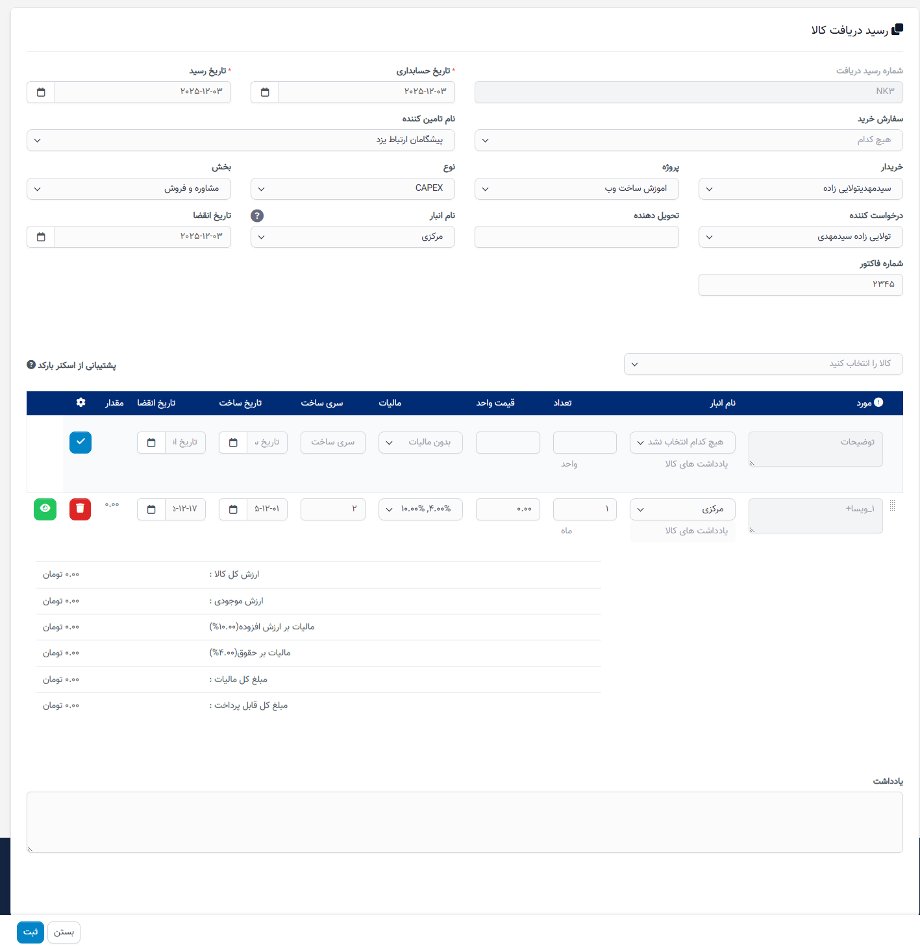The width and height of the screenshot is (920, 950).
Task: Open نوع dropdown showing CAPEX
Action: [x=353, y=189]
